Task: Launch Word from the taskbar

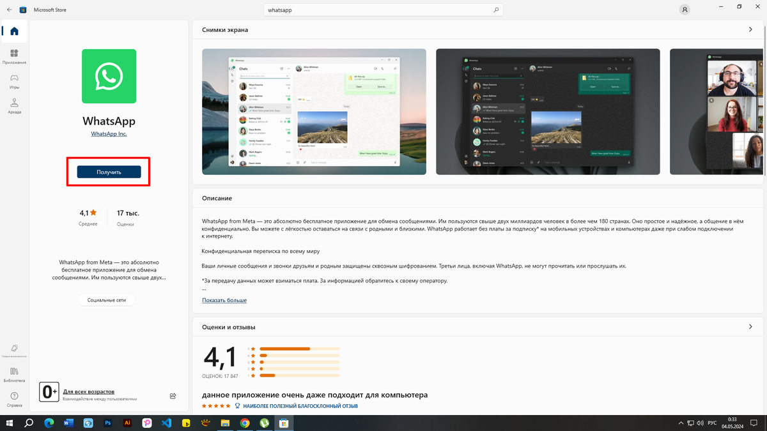Action: pyautogui.click(x=68, y=423)
